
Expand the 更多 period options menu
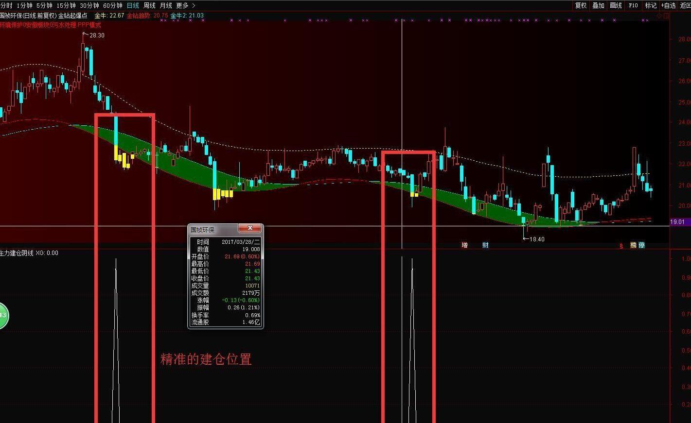coord(185,5)
